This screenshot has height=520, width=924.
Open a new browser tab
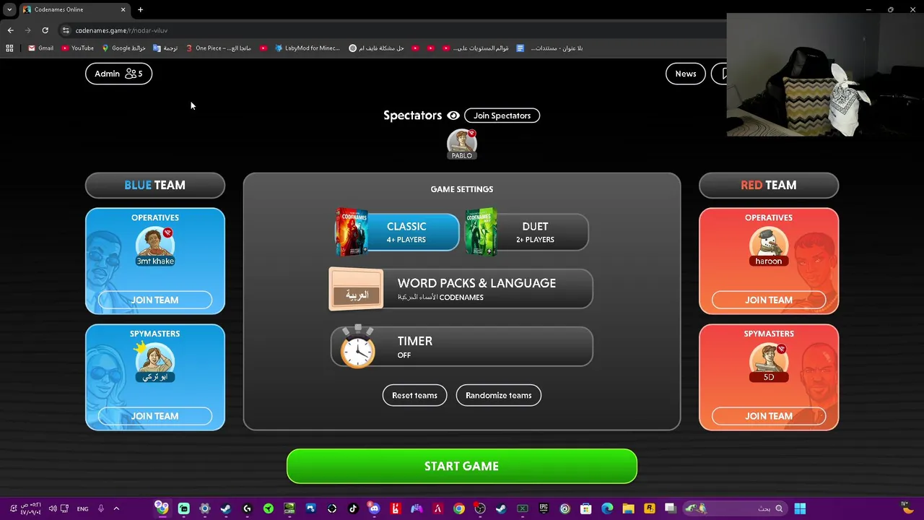coord(140,9)
